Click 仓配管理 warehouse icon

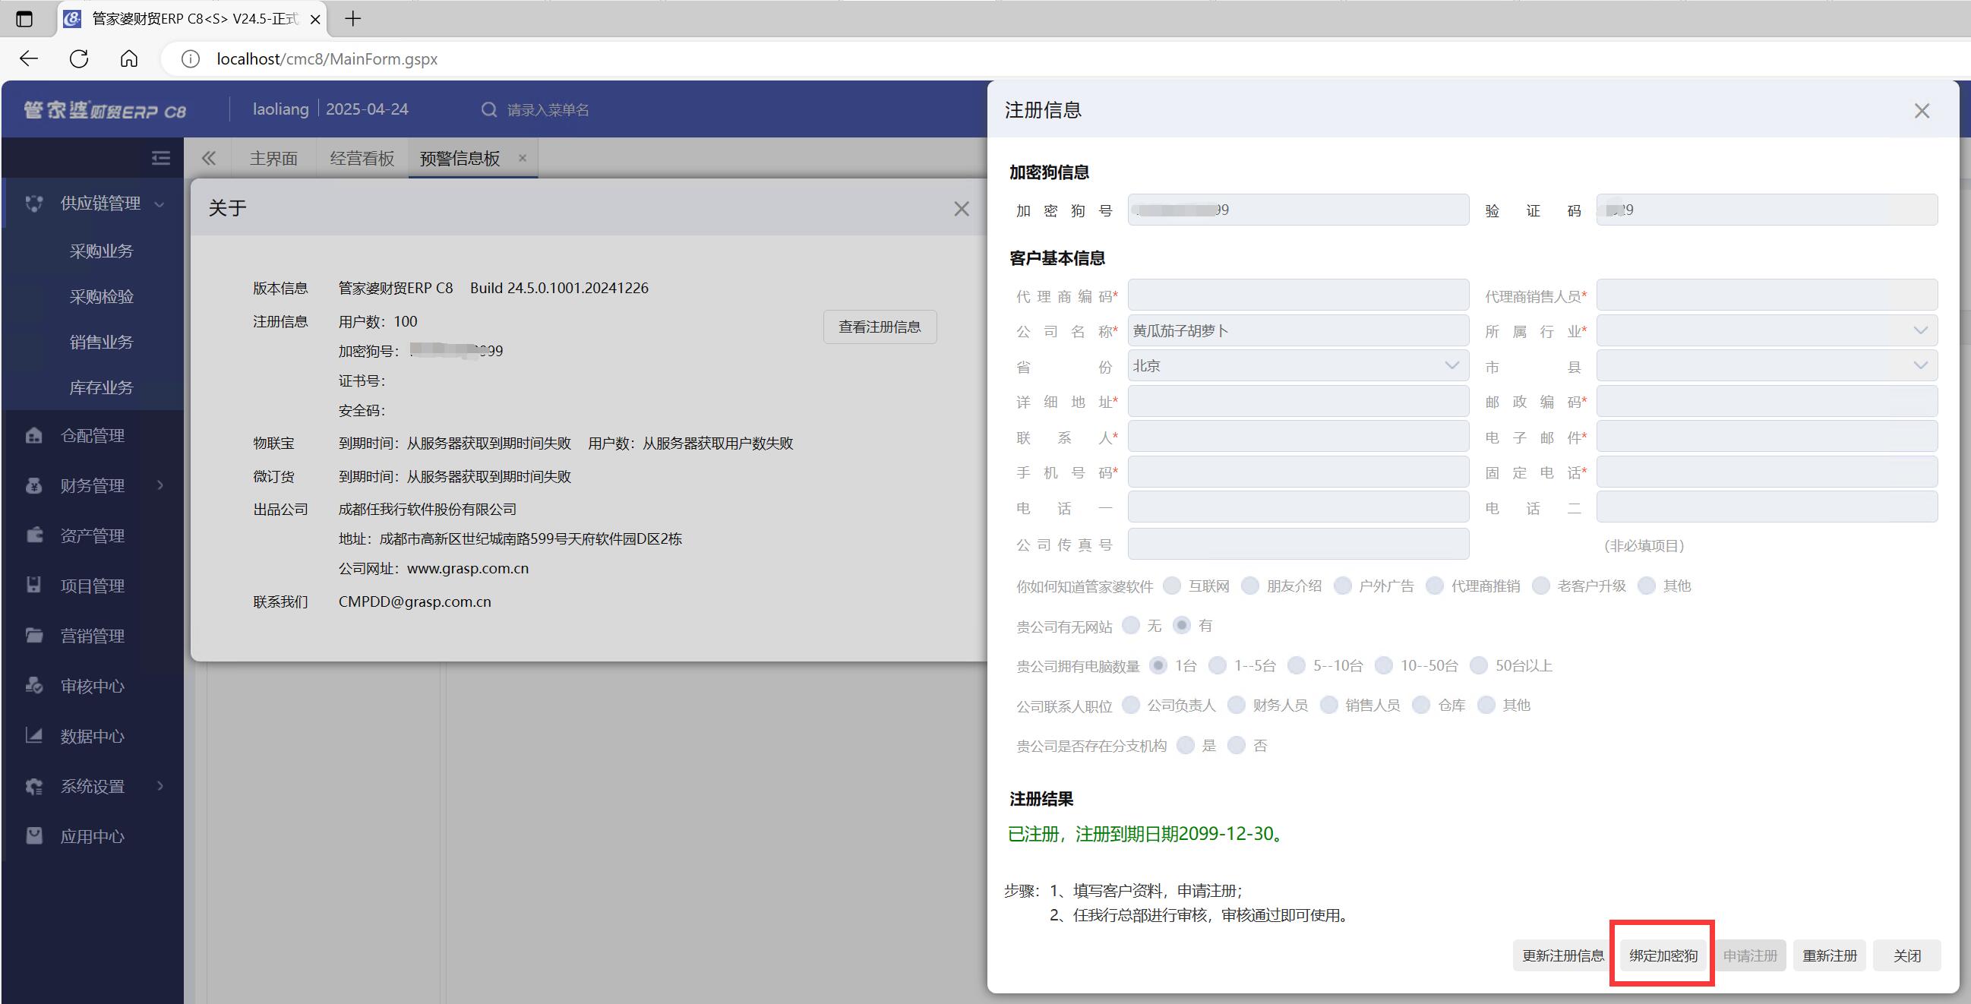pos(33,435)
